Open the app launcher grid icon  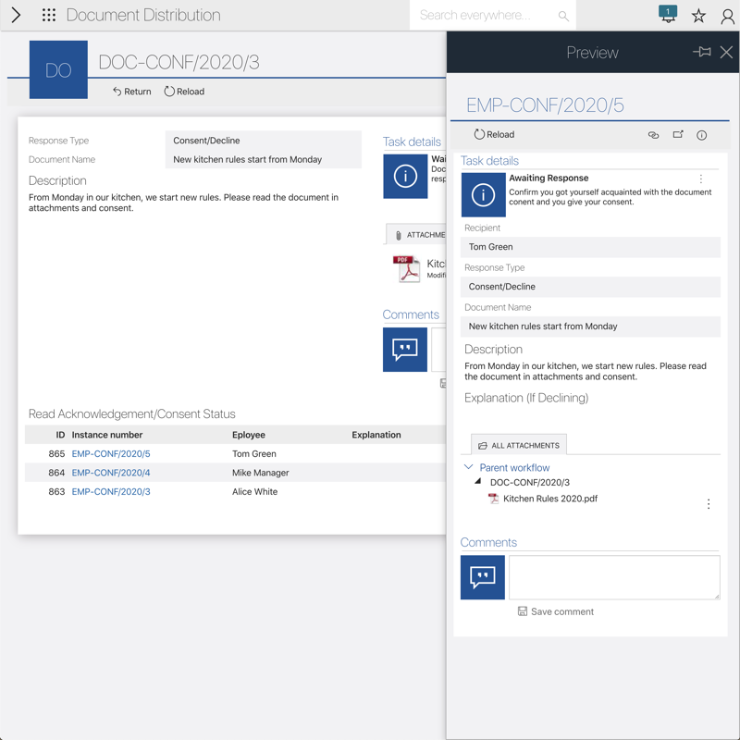(x=49, y=16)
